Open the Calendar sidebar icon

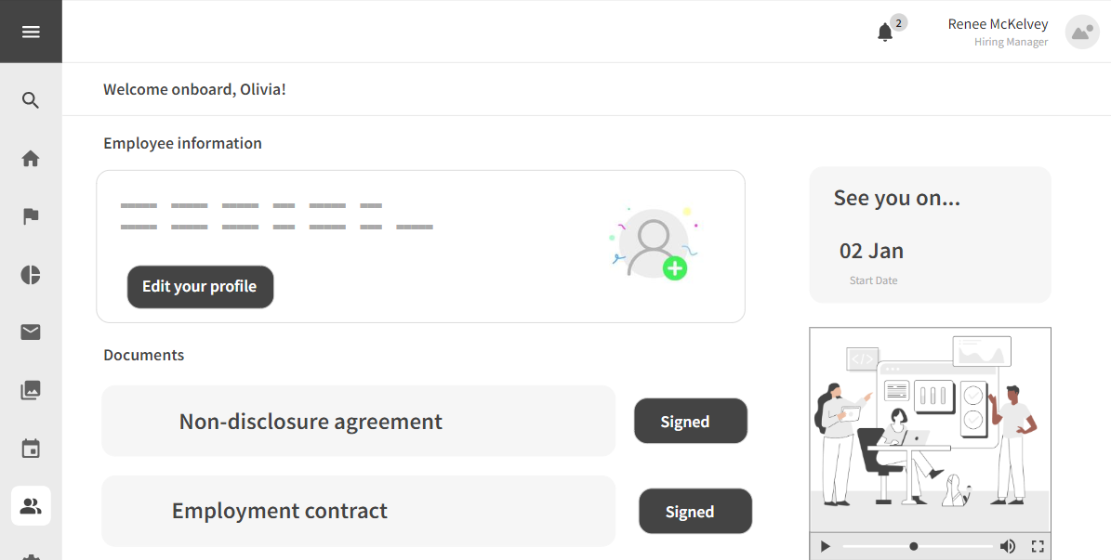point(31,448)
